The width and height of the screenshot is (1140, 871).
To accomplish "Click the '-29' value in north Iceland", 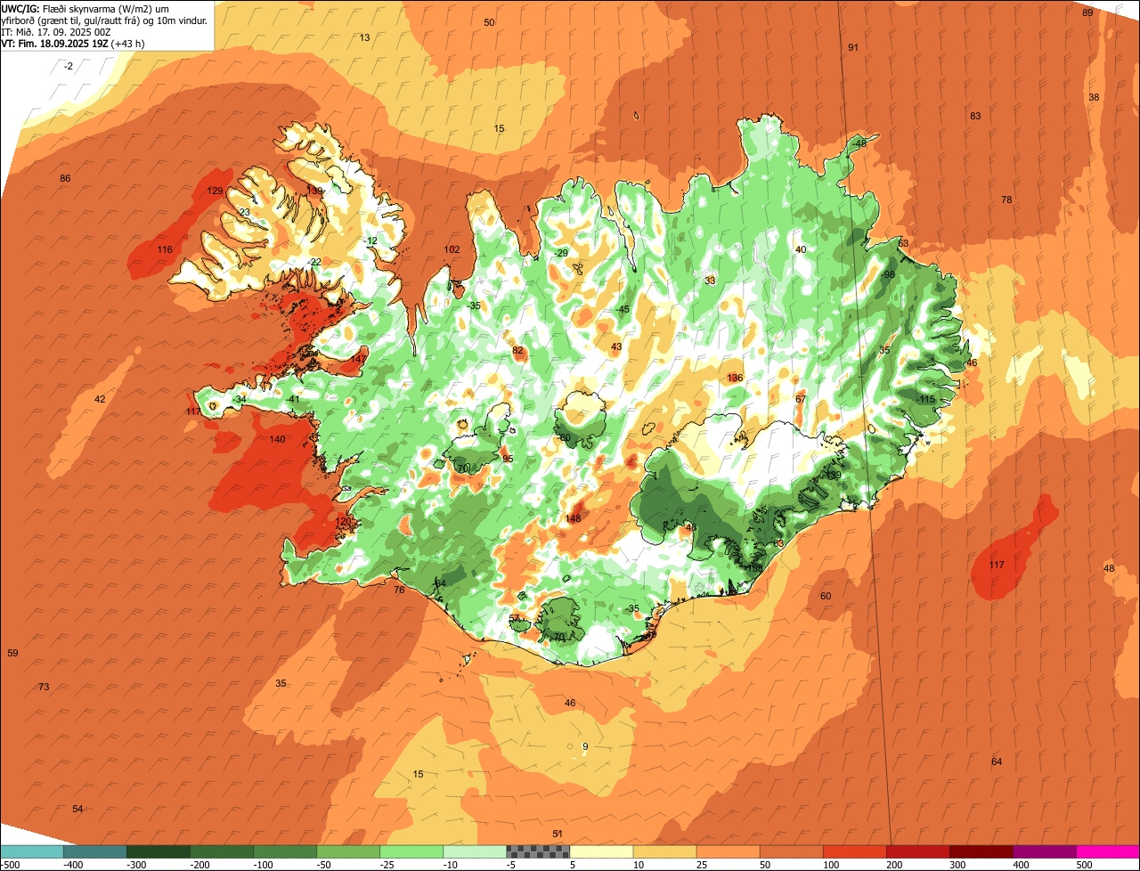I will (x=561, y=253).
